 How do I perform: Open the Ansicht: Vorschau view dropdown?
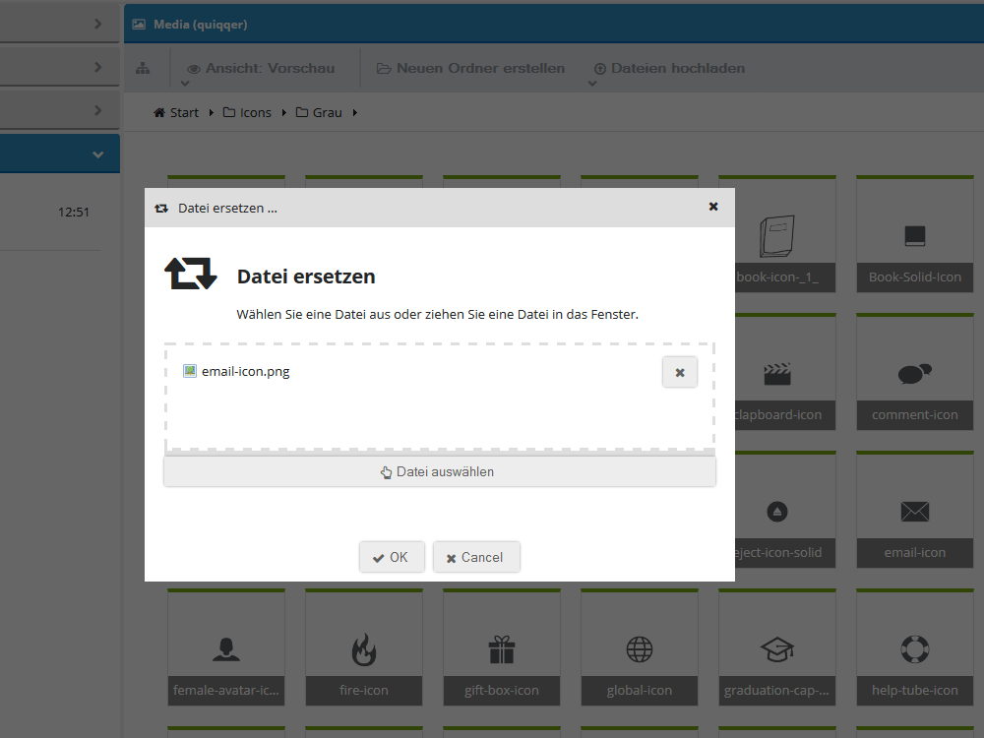(261, 69)
